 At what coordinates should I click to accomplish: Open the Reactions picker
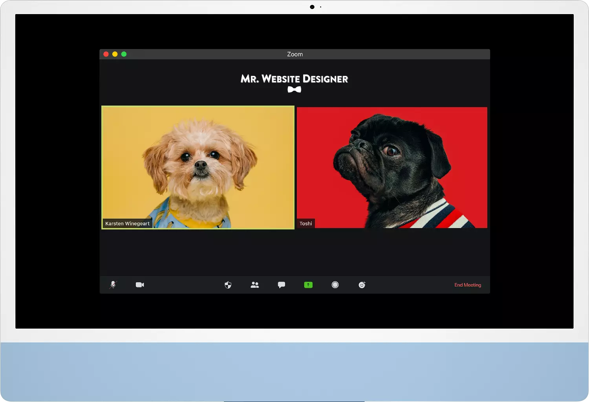pos(362,285)
